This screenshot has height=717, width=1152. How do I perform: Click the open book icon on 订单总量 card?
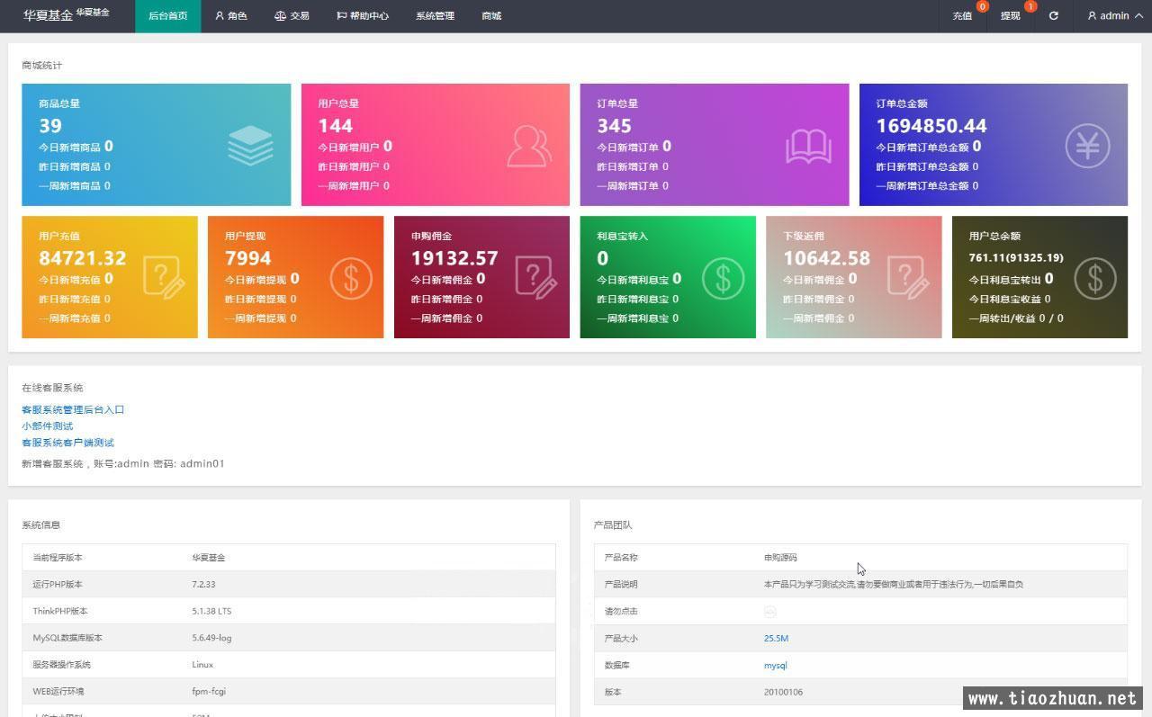[808, 146]
